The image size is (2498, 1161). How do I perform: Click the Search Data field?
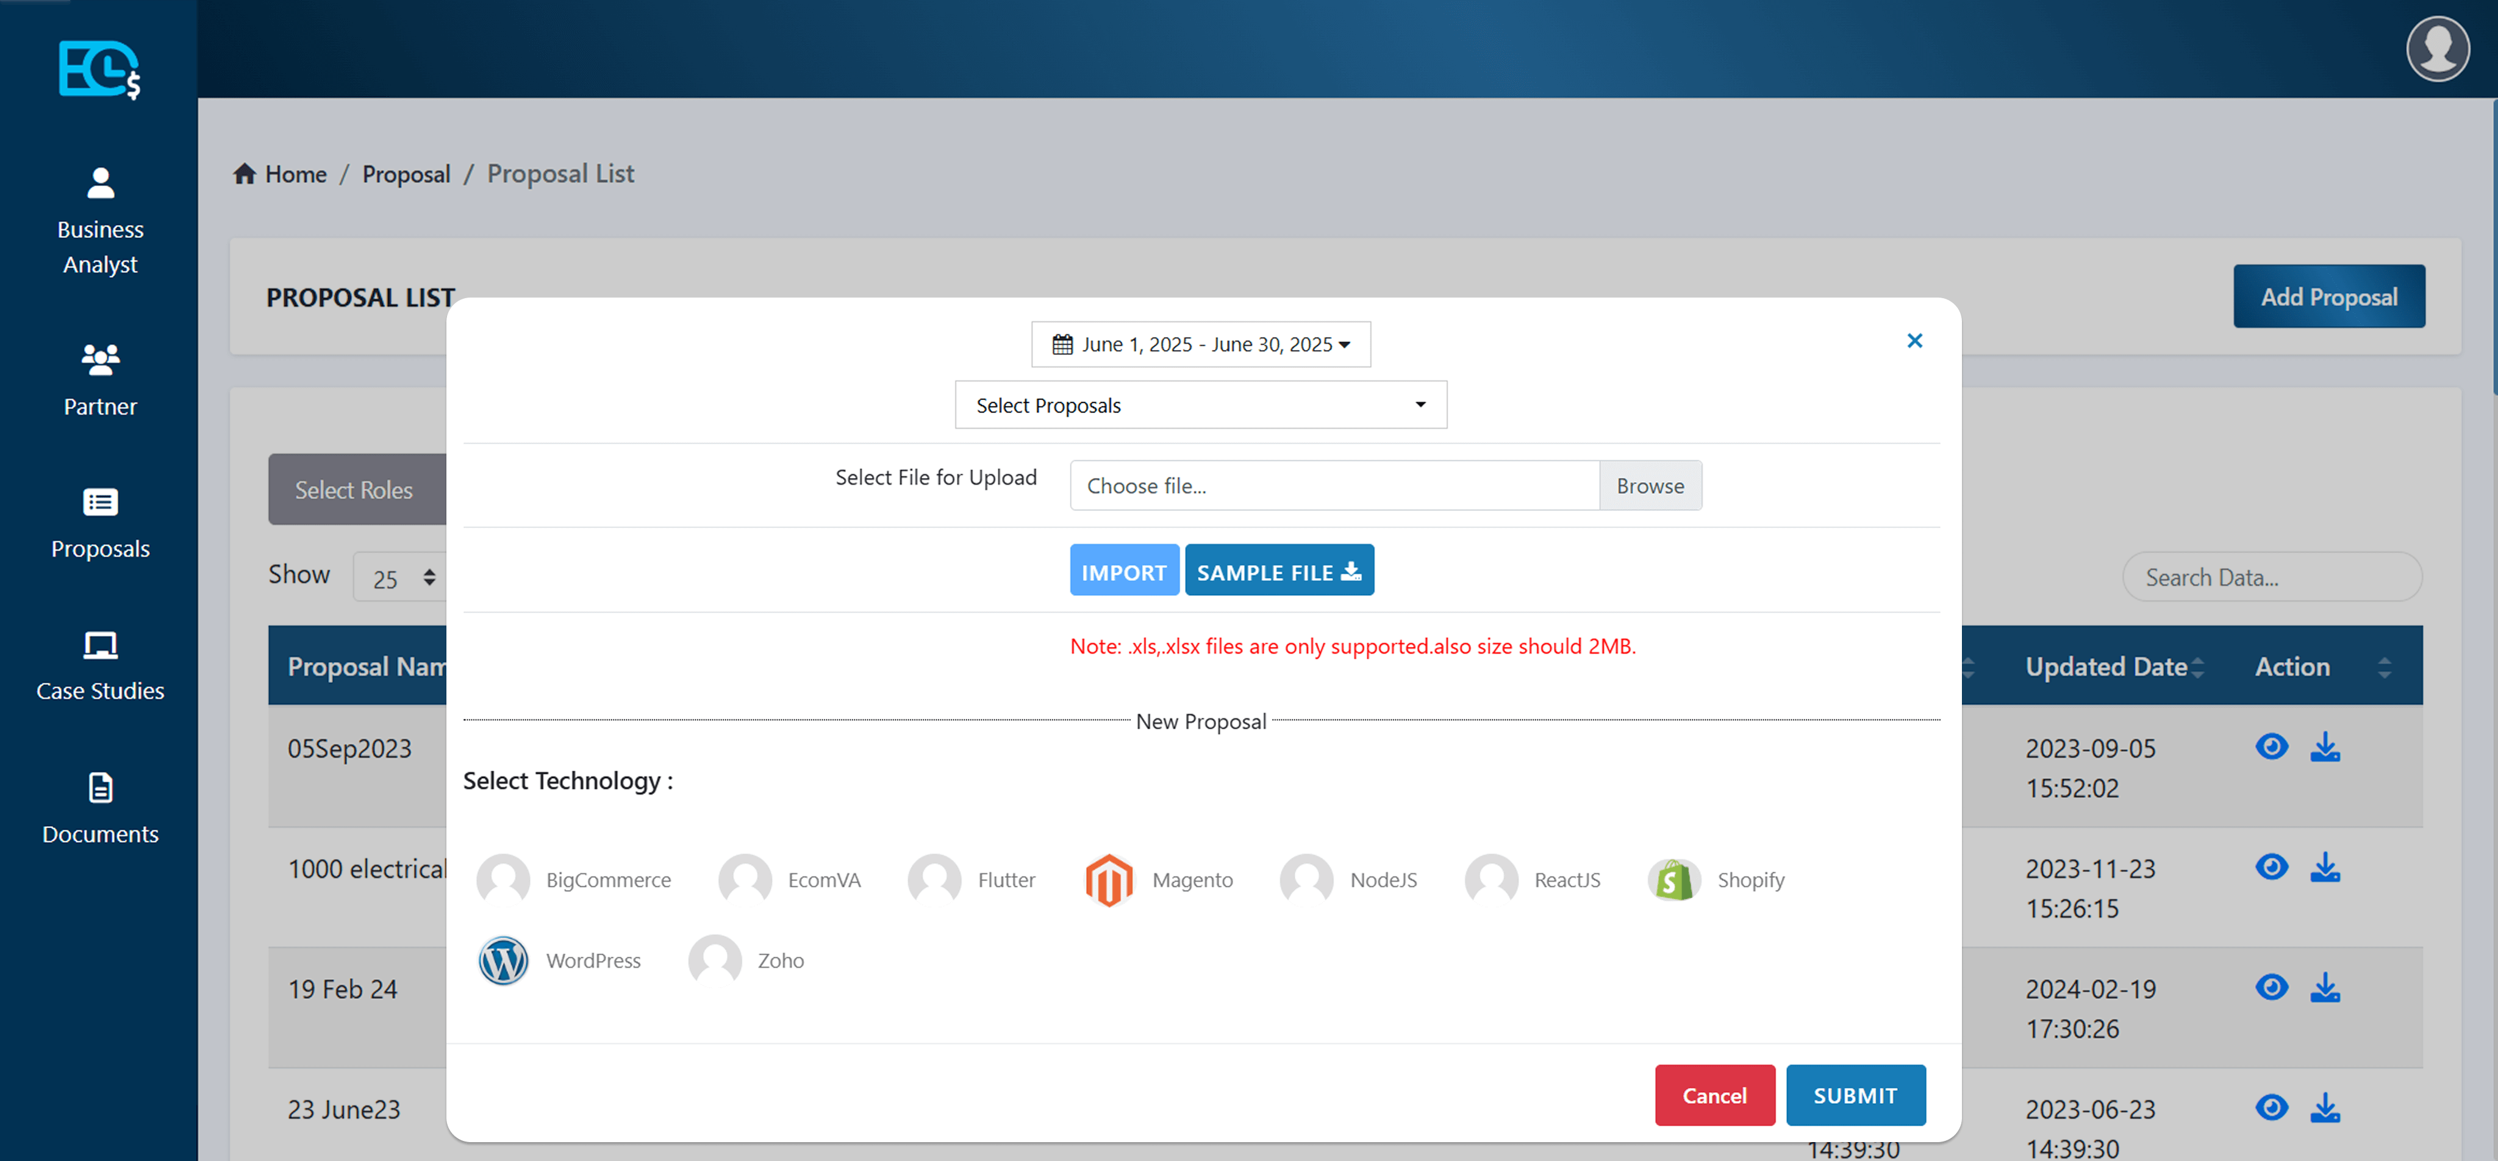point(2271,577)
